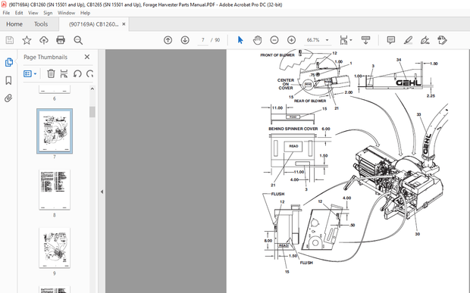
Task: Open the Attachments paperclip panel
Action: pos(8,98)
